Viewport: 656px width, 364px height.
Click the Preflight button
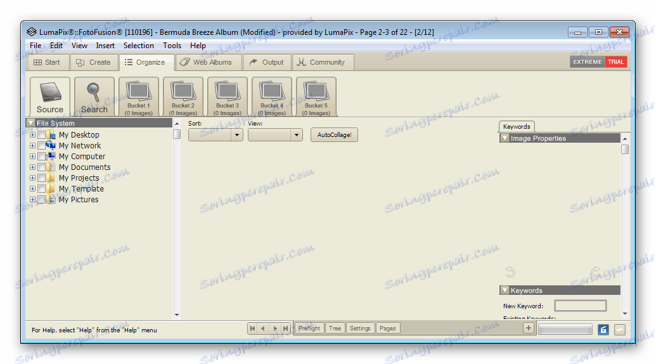tap(309, 328)
